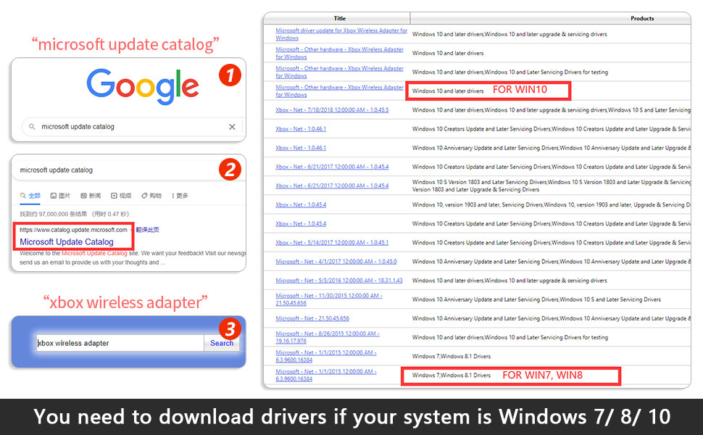
Task: Click the 'Windows 10 S Version 1803' products cell
Action: tap(551, 186)
